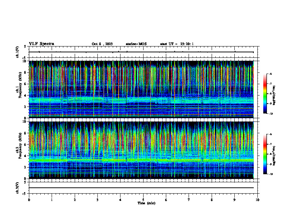Screen dimensions: 290x224
Task: Click the "ch.1(V)" waveform axis label
Action: (18, 52)
